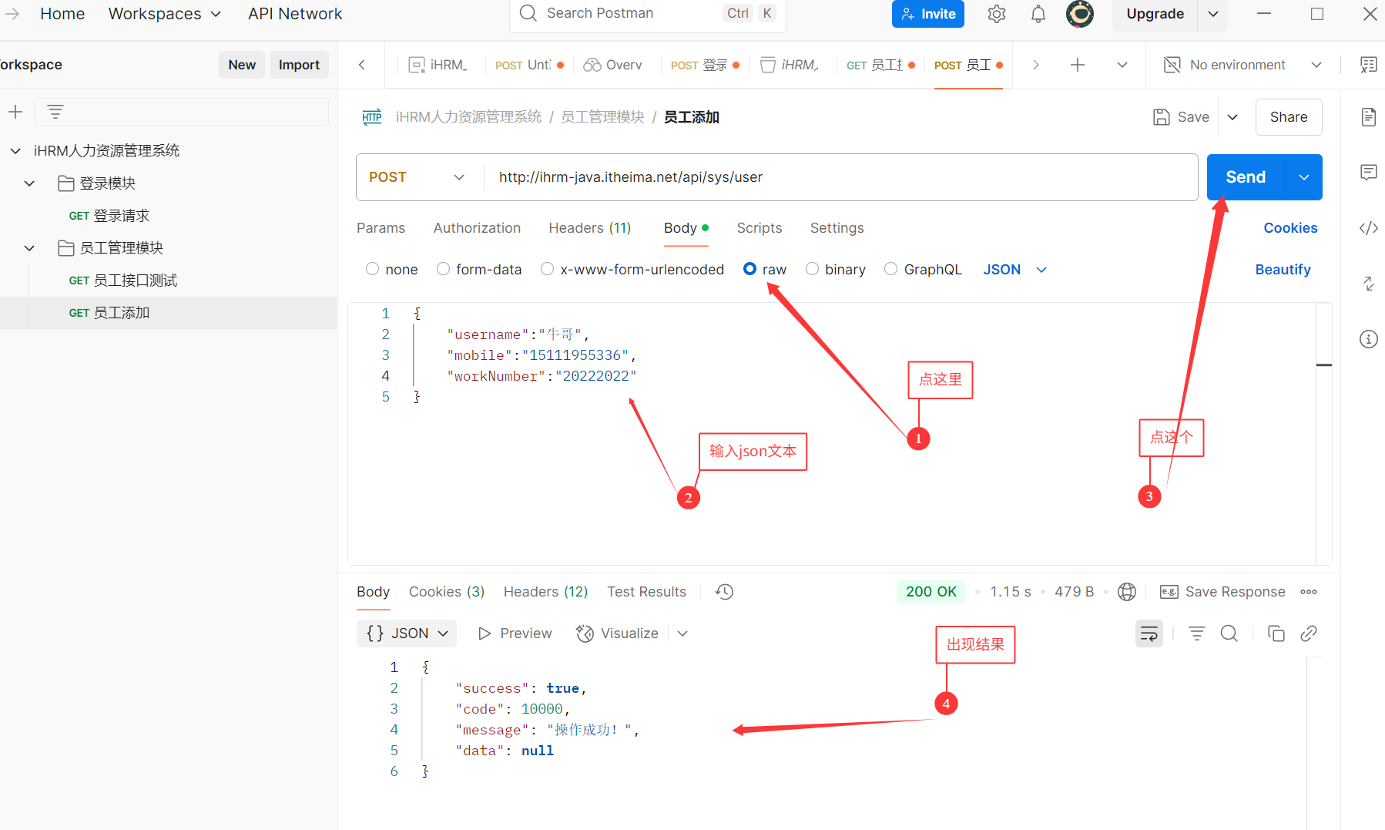Screen dimensions: 1385x830
Task: Click the Invite button
Action: (927, 14)
